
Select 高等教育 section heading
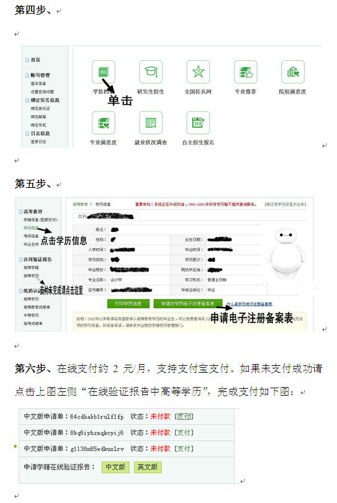33,211
